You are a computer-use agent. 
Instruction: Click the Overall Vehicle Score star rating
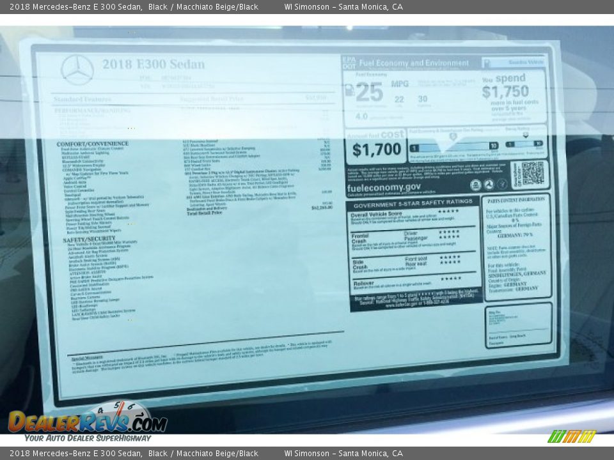[x=448, y=211]
